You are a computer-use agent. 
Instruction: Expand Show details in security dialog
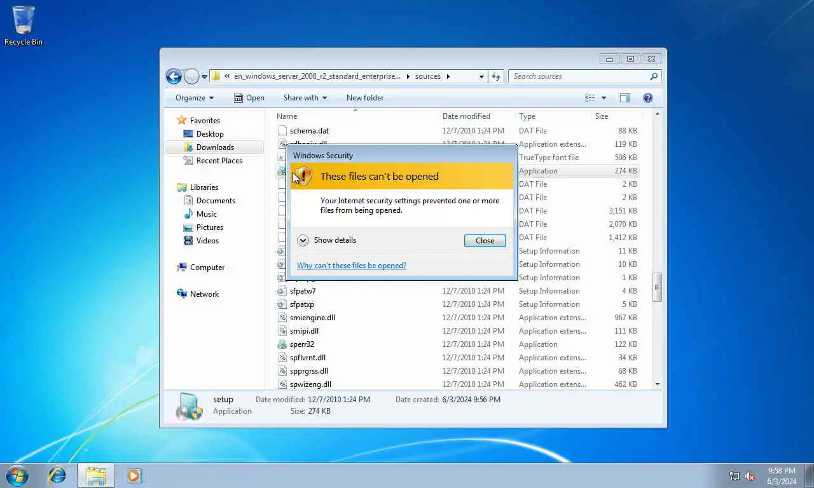[x=327, y=240]
